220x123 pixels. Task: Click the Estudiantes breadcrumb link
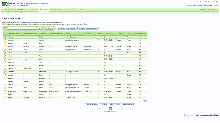11,13
